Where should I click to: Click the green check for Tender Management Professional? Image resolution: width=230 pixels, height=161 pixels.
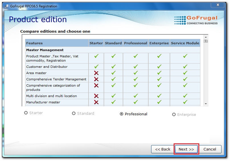coord(136,79)
